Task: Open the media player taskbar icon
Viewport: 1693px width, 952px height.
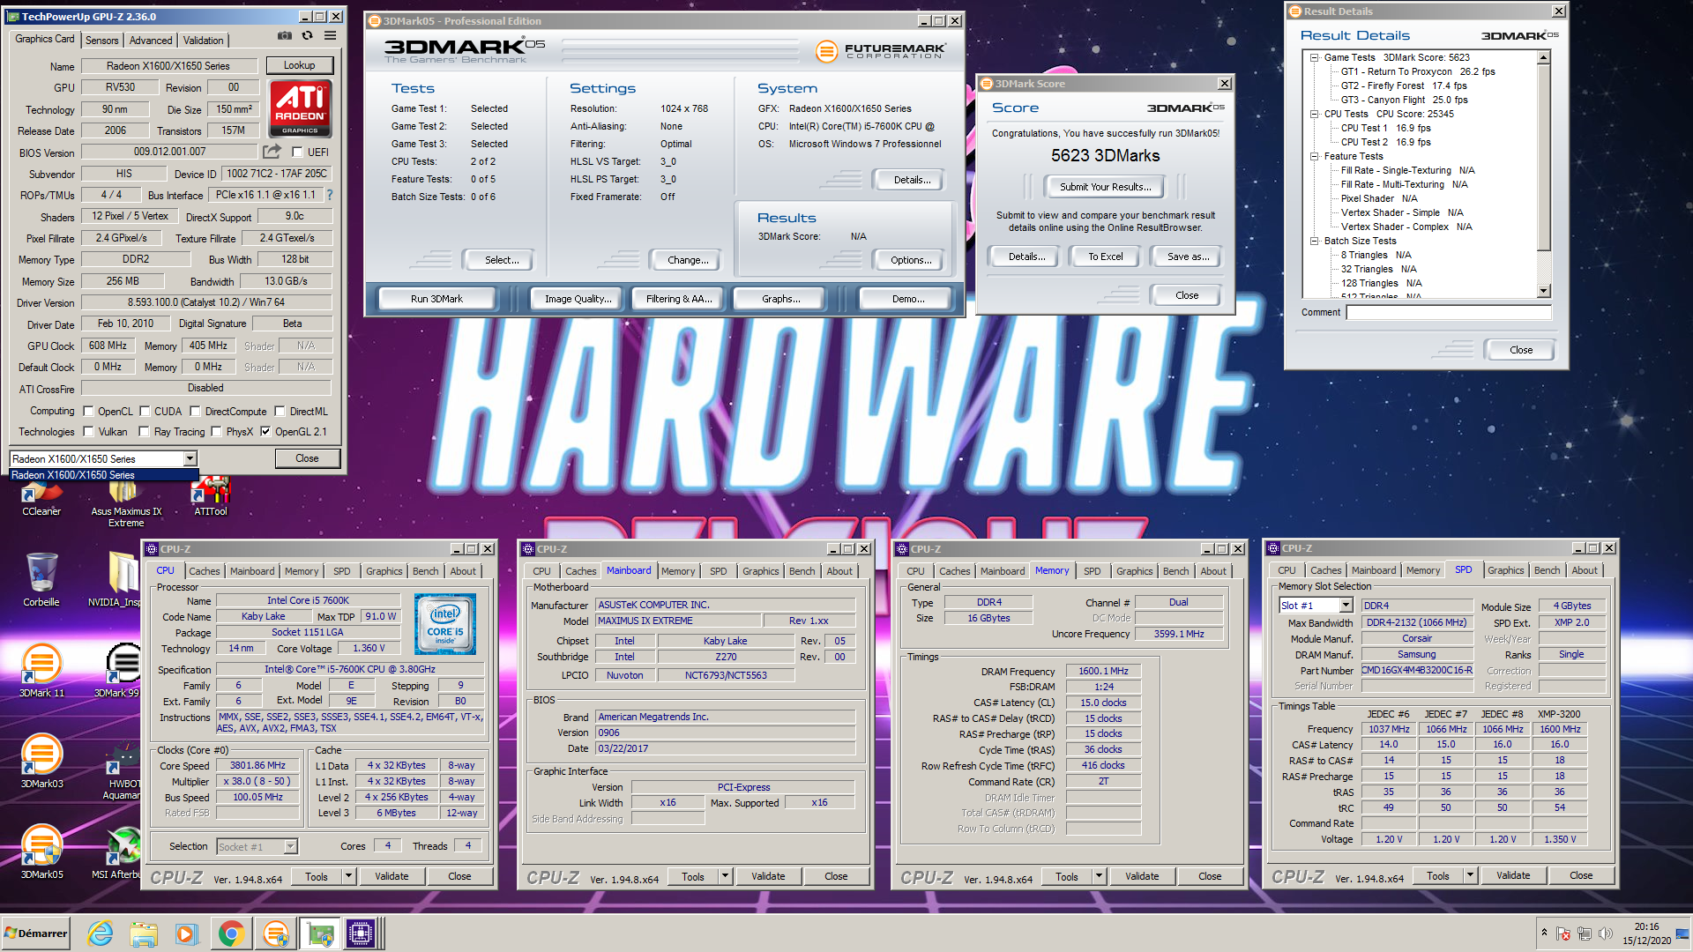Action: coord(185,933)
